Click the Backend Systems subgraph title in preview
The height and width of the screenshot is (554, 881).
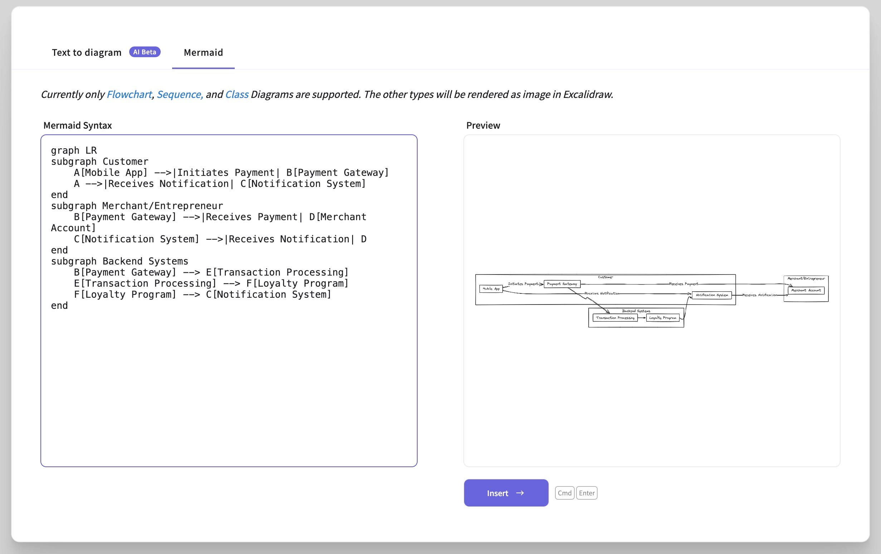pyautogui.click(x=636, y=311)
